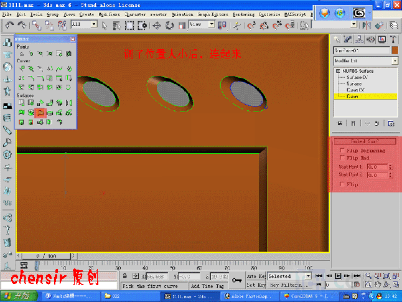Viewport: 402px width, 302px height.
Task: Open the selection filter All dropdown
Action: coord(94,24)
